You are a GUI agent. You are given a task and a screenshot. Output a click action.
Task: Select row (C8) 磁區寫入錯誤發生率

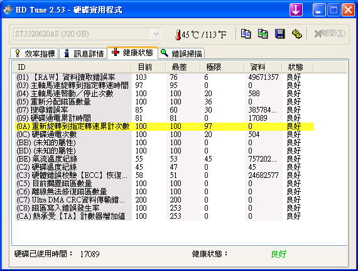[165, 208]
